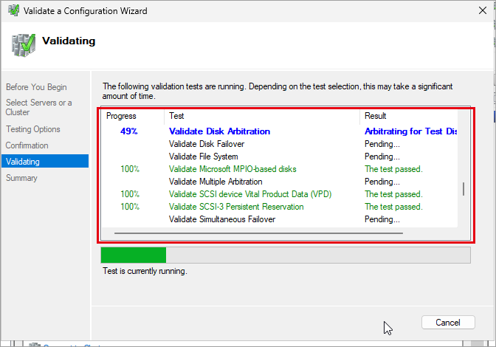
Task: Select the Validate Disk Arbitration row
Action: (280, 131)
